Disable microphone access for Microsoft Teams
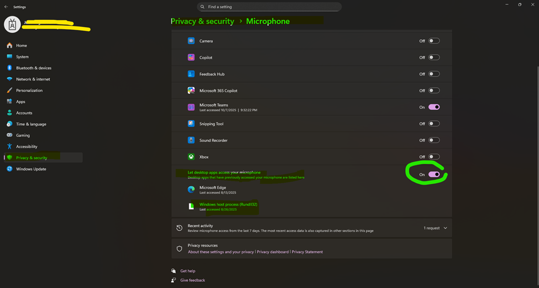The image size is (539, 288). 434,107
